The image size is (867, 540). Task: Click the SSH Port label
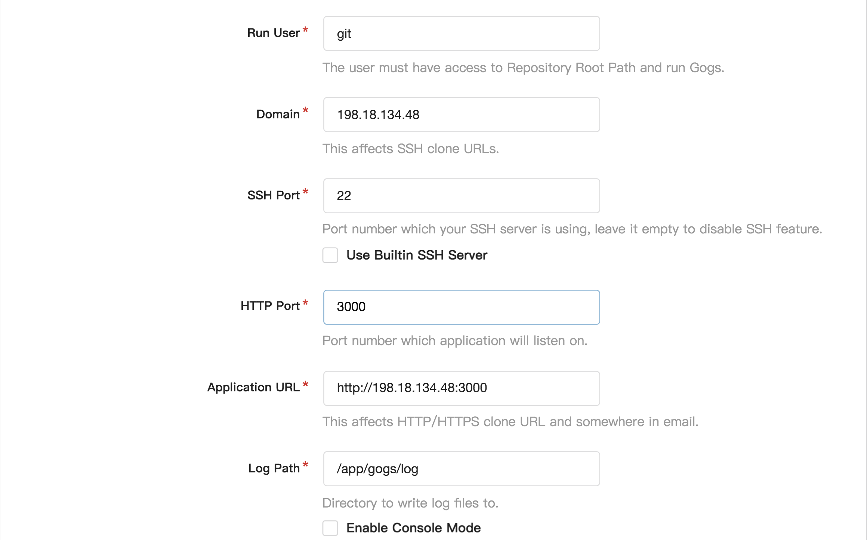274,195
